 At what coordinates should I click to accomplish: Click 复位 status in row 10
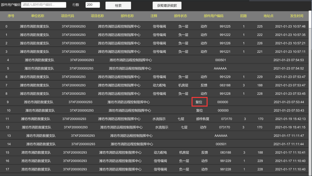point(200,111)
